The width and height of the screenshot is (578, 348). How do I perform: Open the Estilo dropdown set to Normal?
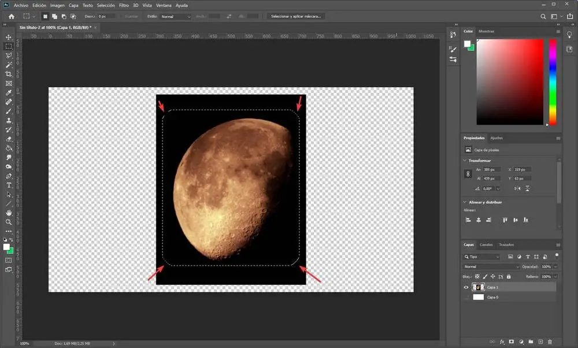tap(176, 17)
